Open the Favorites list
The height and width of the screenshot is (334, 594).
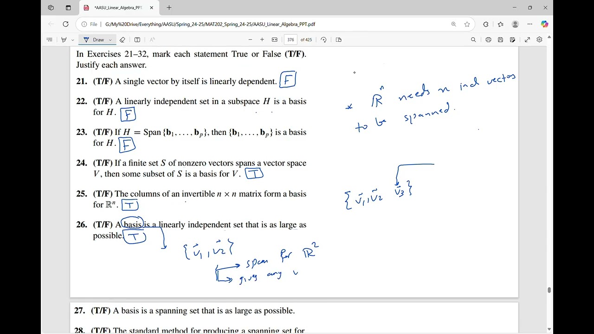[501, 24]
